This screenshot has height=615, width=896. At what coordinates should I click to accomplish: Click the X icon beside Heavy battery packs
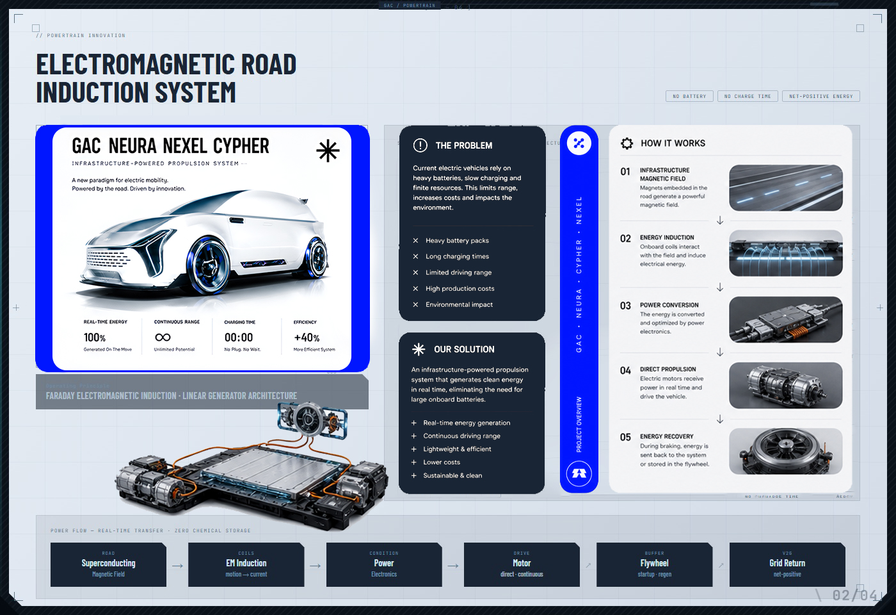(415, 241)
